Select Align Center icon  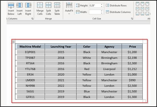click(142, 9)
